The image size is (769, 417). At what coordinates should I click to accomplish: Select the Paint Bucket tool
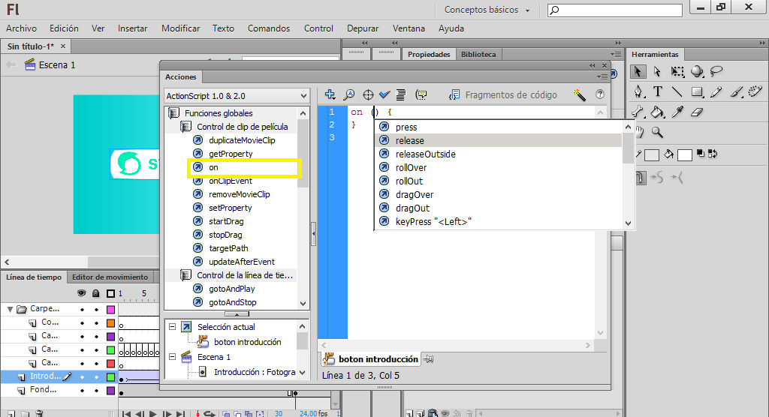(x=657, y=112)
